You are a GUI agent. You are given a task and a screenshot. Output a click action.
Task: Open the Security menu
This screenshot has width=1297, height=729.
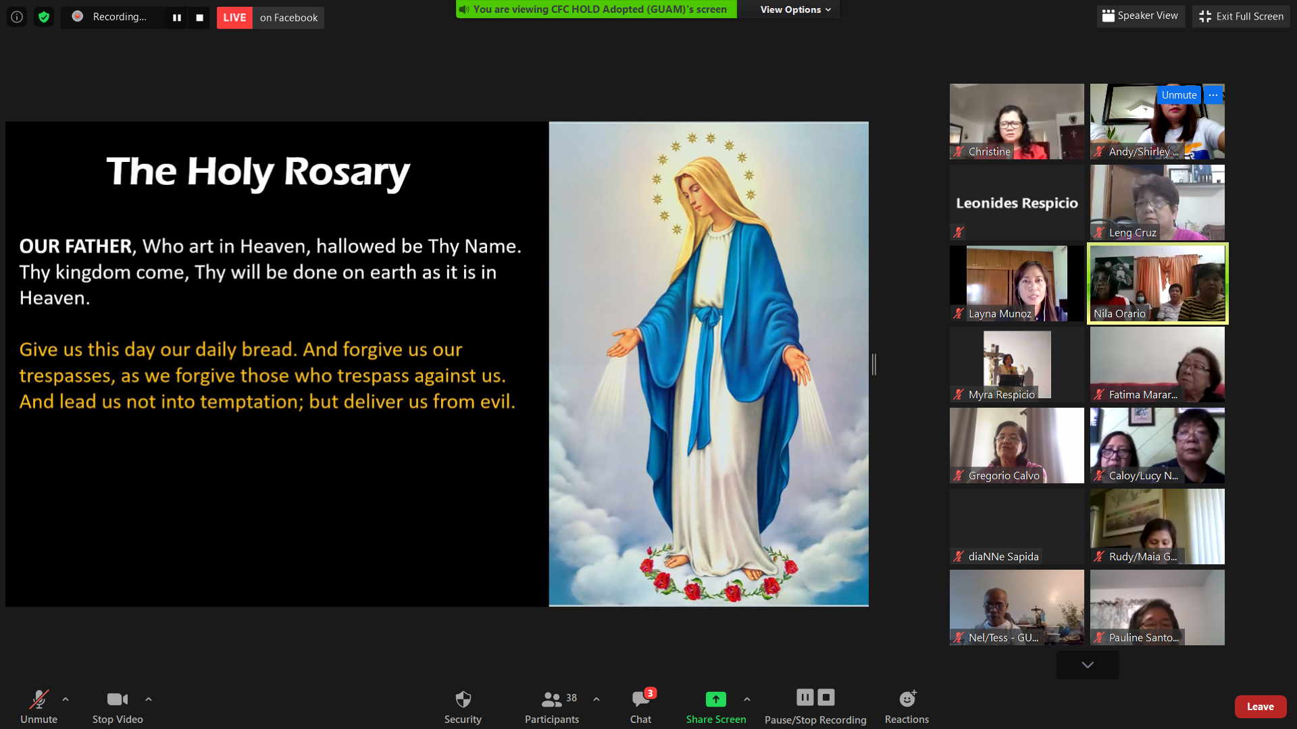click(463, 706)
